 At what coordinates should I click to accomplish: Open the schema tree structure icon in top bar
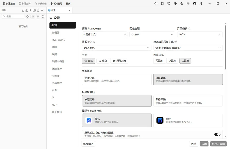[169, 3]
